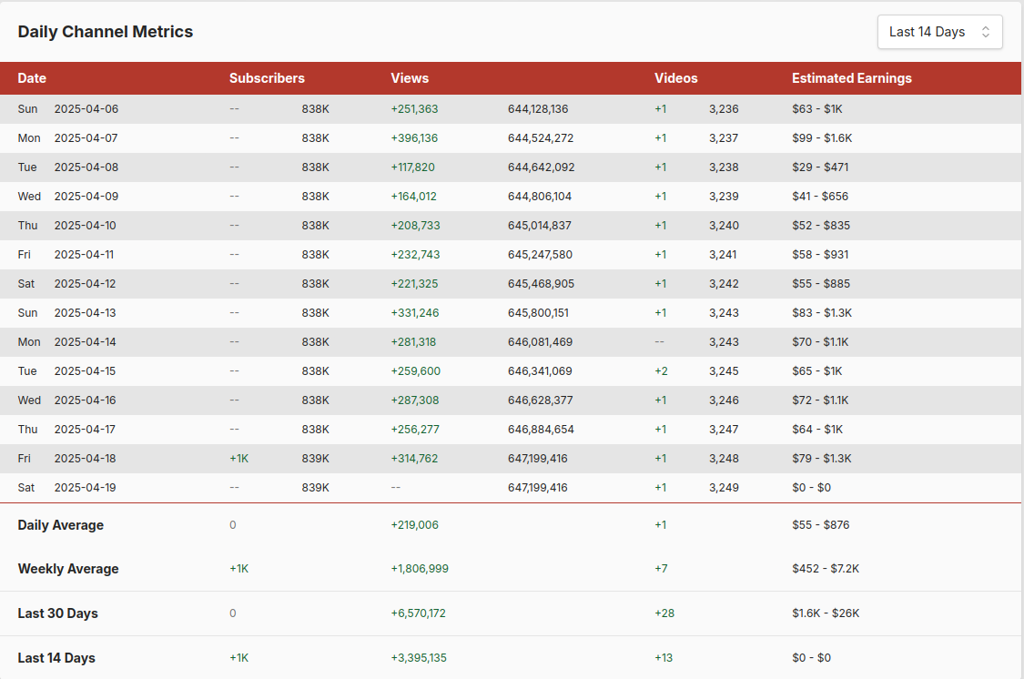1024x679 pixels.
Task: Click the "Daily Average" row label
Action: point(61,525)
